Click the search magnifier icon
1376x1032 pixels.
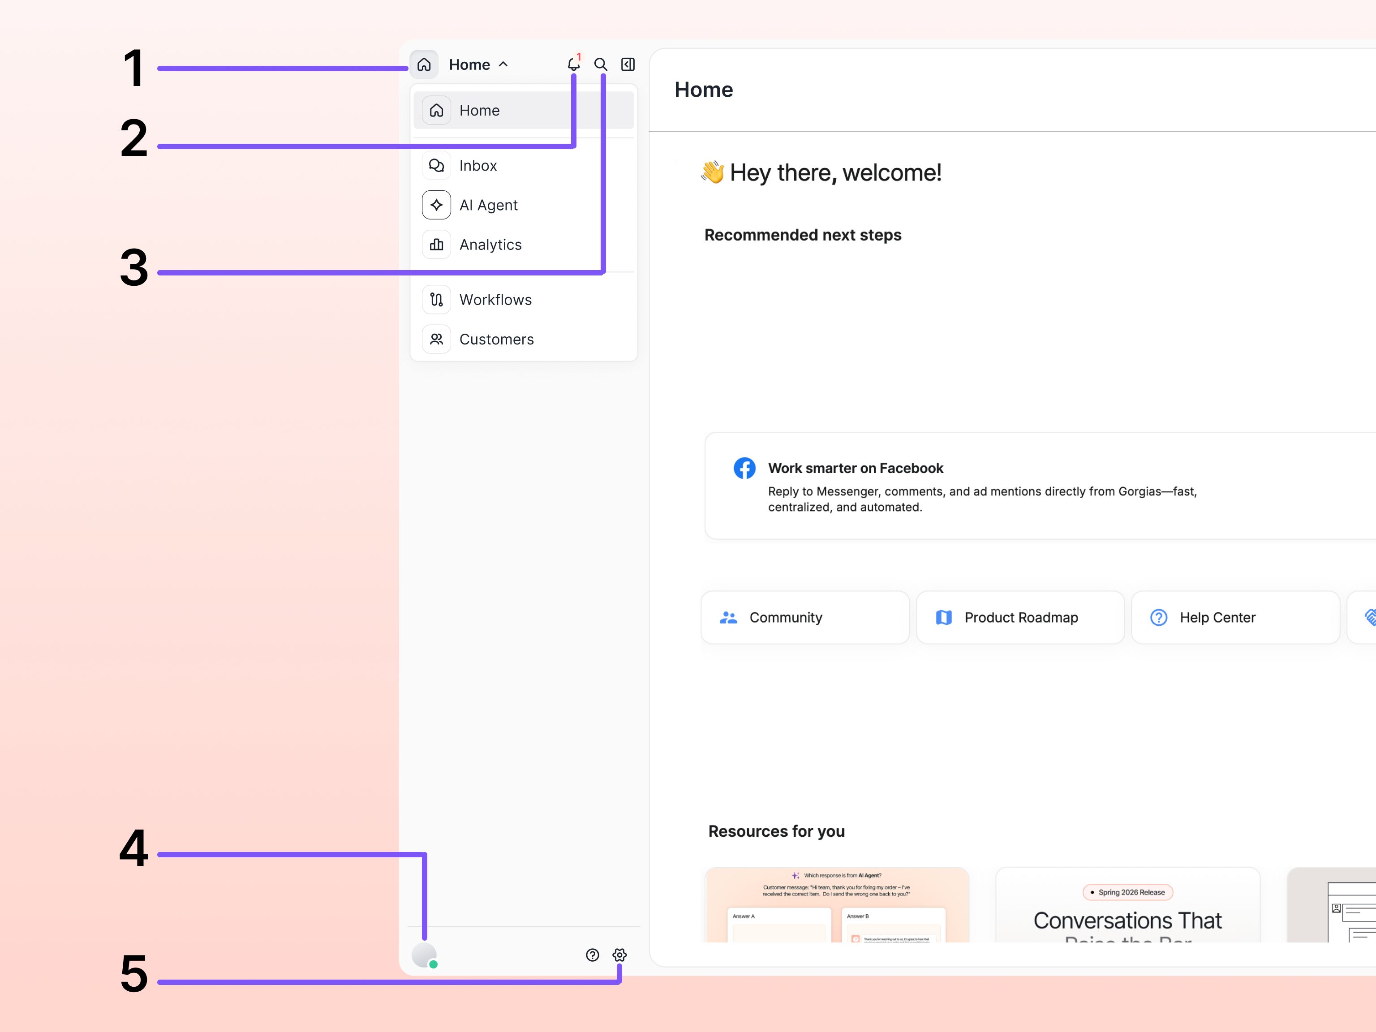click(601, 64)
